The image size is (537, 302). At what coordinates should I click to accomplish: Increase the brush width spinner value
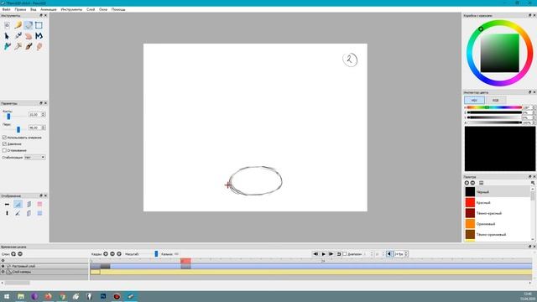point(44,113)
